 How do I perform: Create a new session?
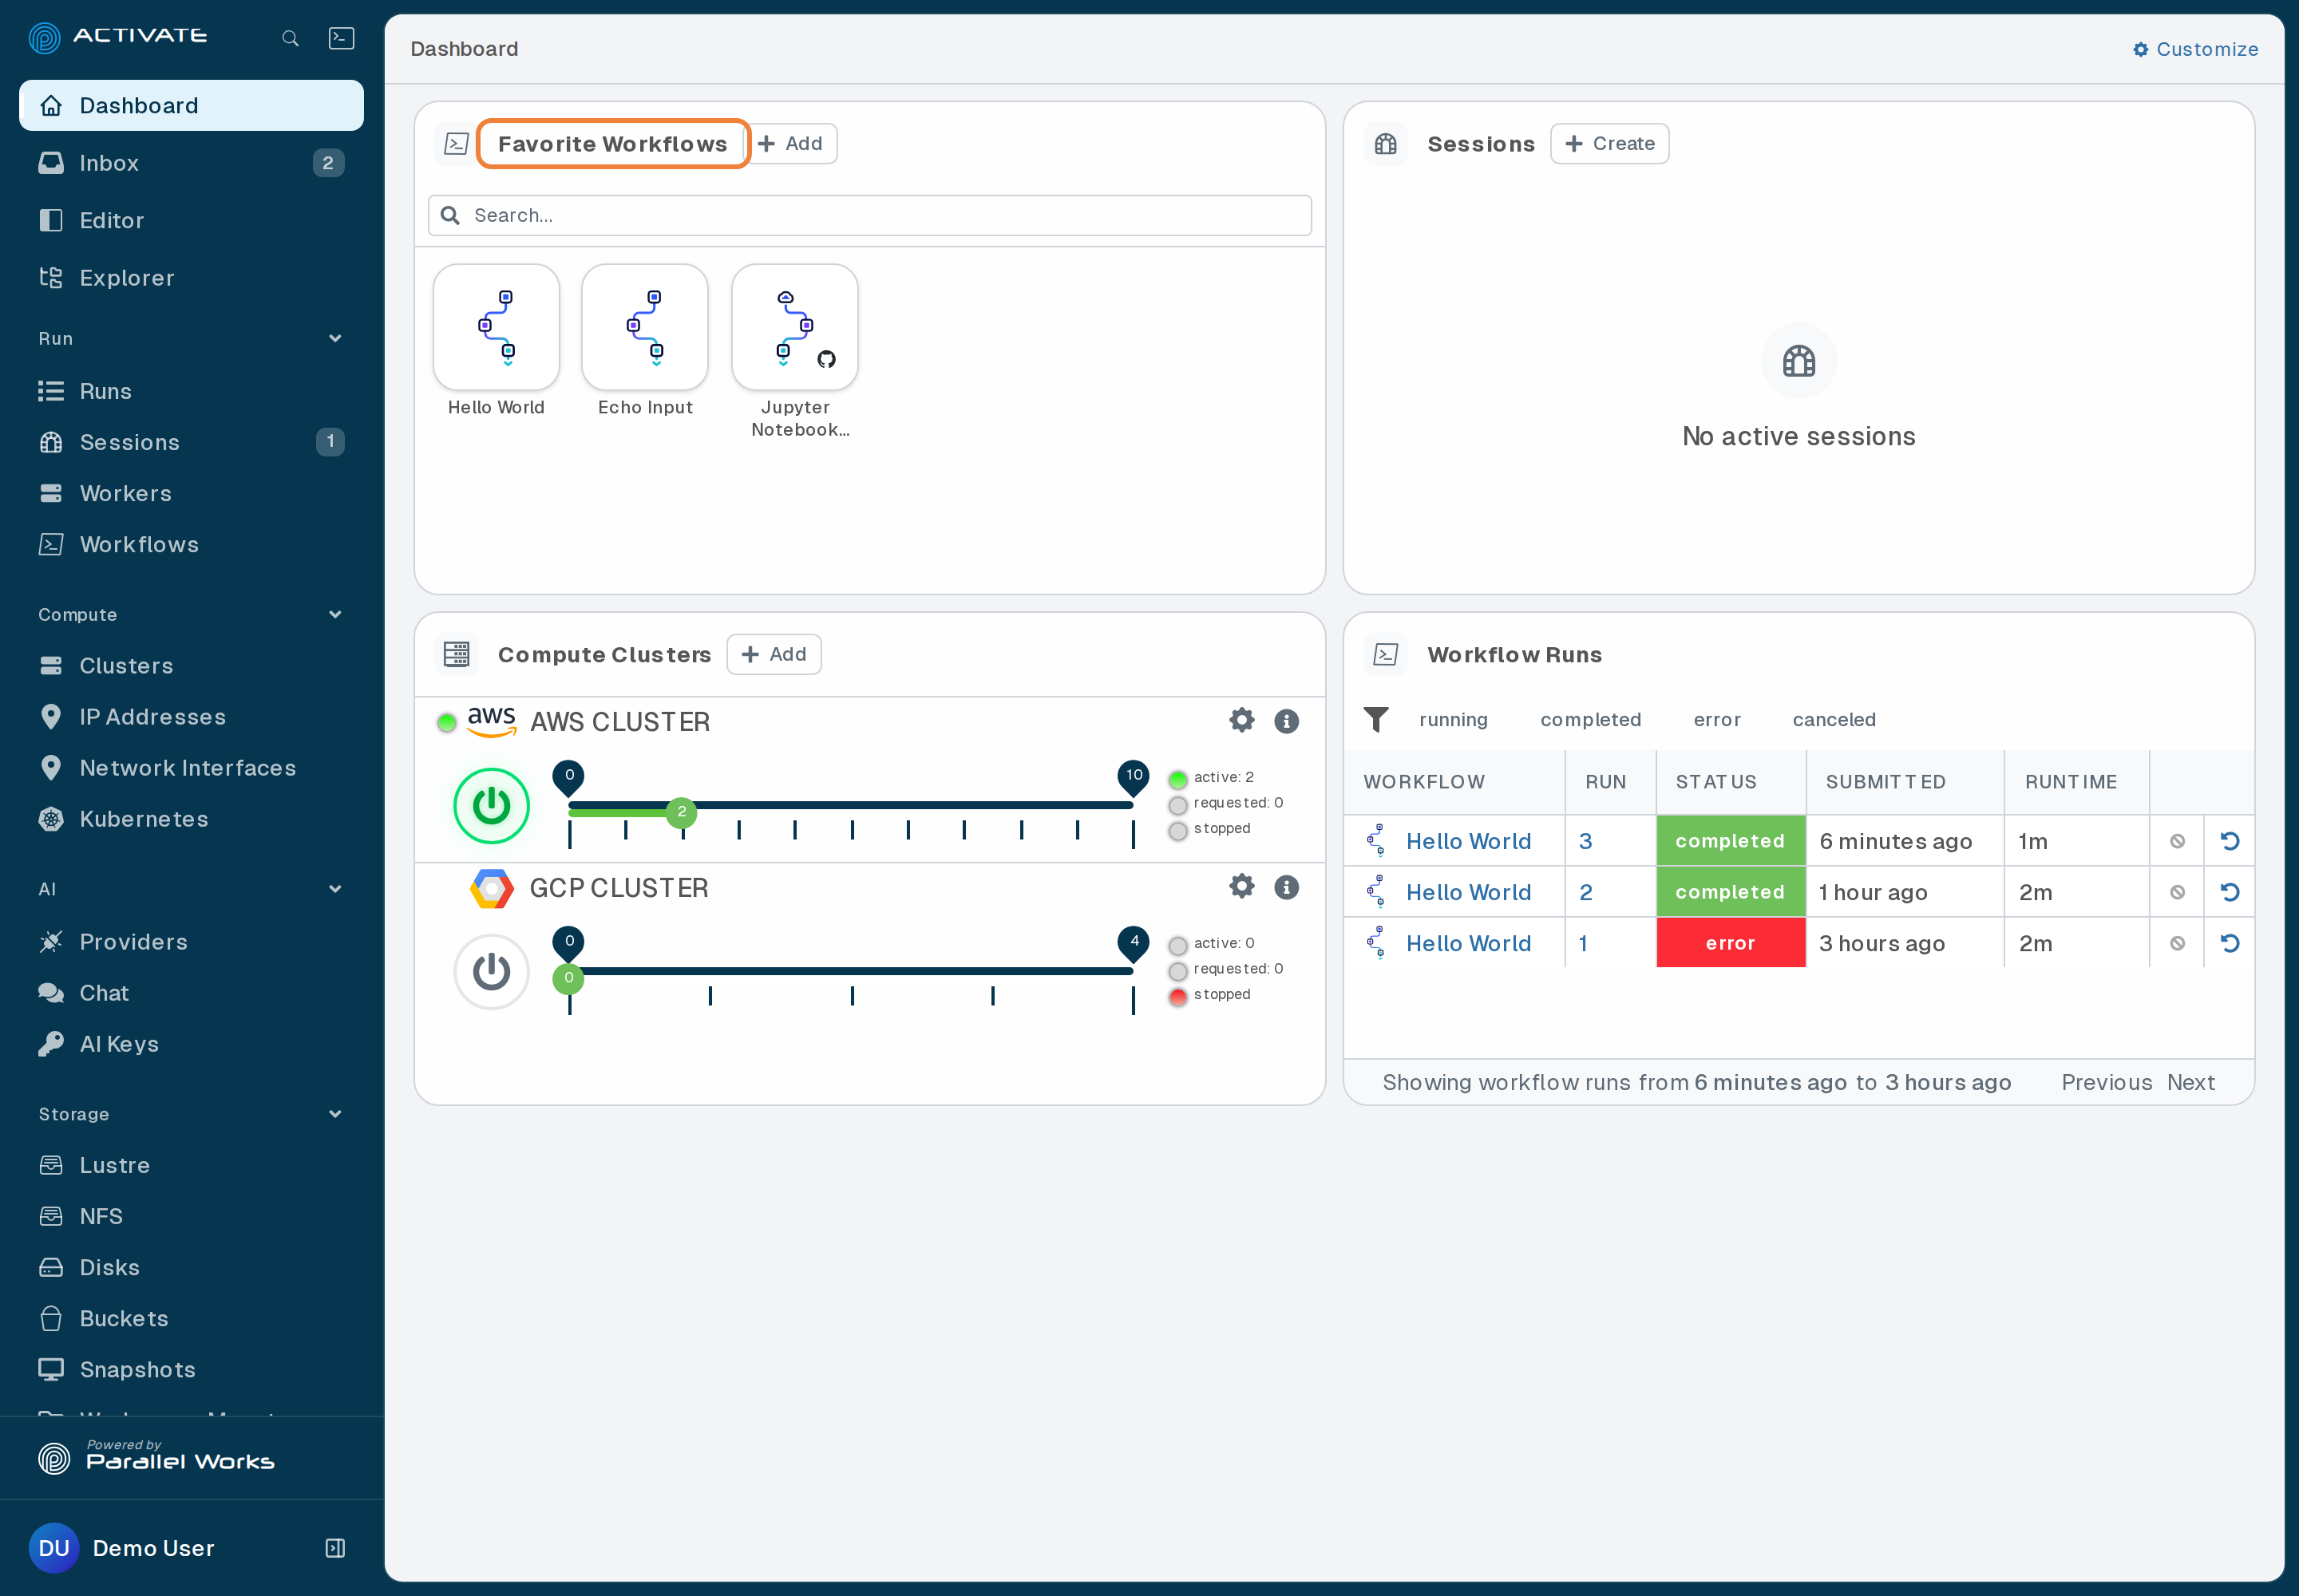pos(1610,143)
